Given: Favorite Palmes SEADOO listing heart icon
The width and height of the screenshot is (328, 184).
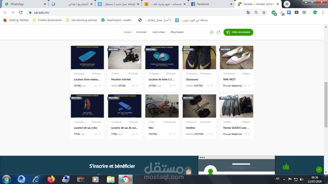Looking at the screenshot, I should point(249,134).
